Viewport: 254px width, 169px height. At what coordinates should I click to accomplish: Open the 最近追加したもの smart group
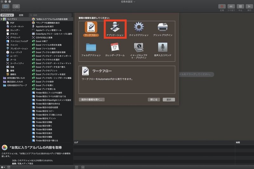15,82
